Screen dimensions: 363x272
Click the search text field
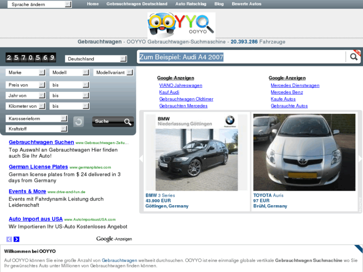pyautogui.click(x=242, y=57)
